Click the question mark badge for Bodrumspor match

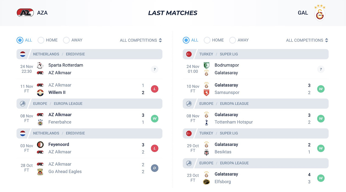pyautogui.click(x=321, y=69)
